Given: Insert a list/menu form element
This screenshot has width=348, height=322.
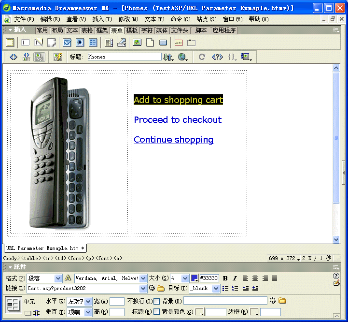Looking at the screenshot, I should [109, 43].
